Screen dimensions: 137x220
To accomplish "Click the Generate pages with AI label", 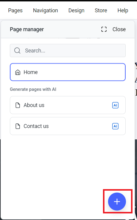I will pos(33,89).
